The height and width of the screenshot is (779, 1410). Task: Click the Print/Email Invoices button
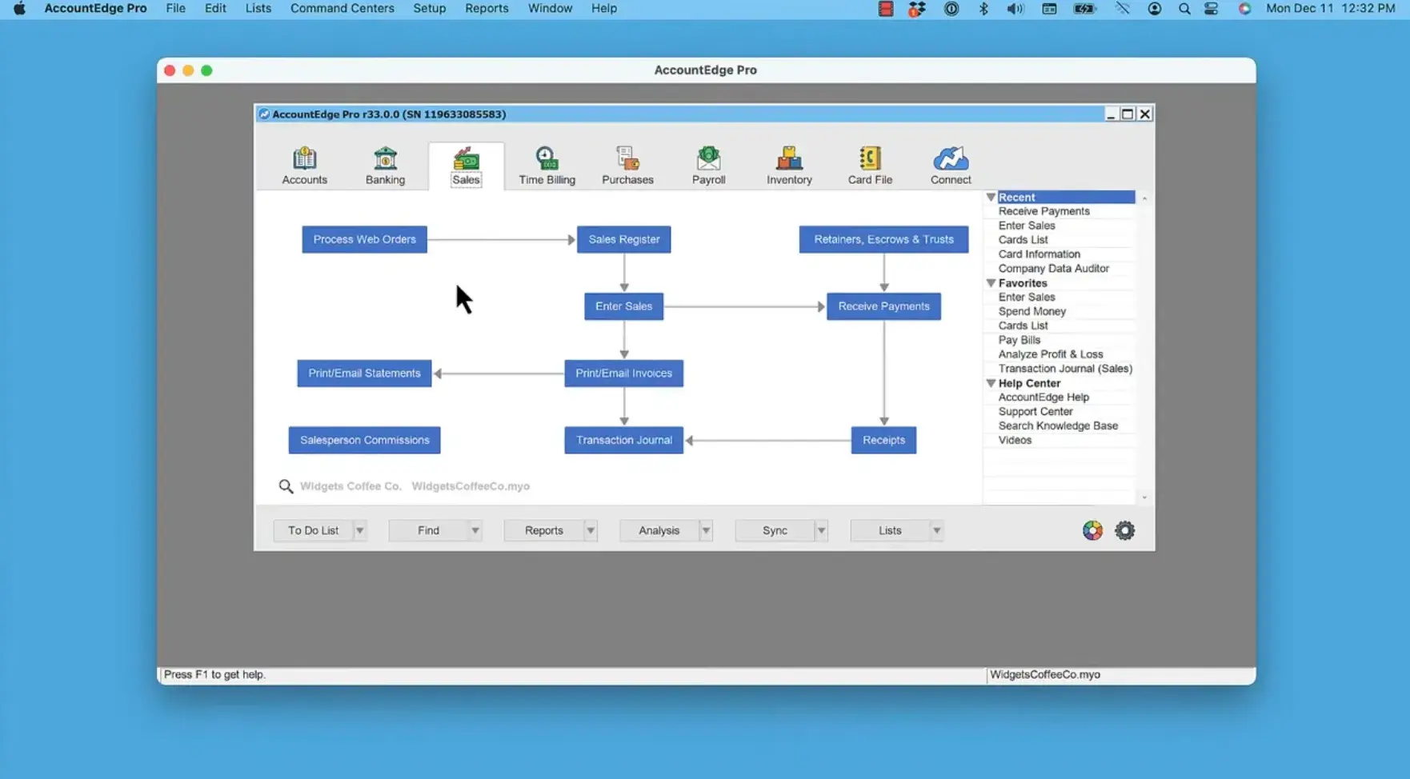(623, 374)
